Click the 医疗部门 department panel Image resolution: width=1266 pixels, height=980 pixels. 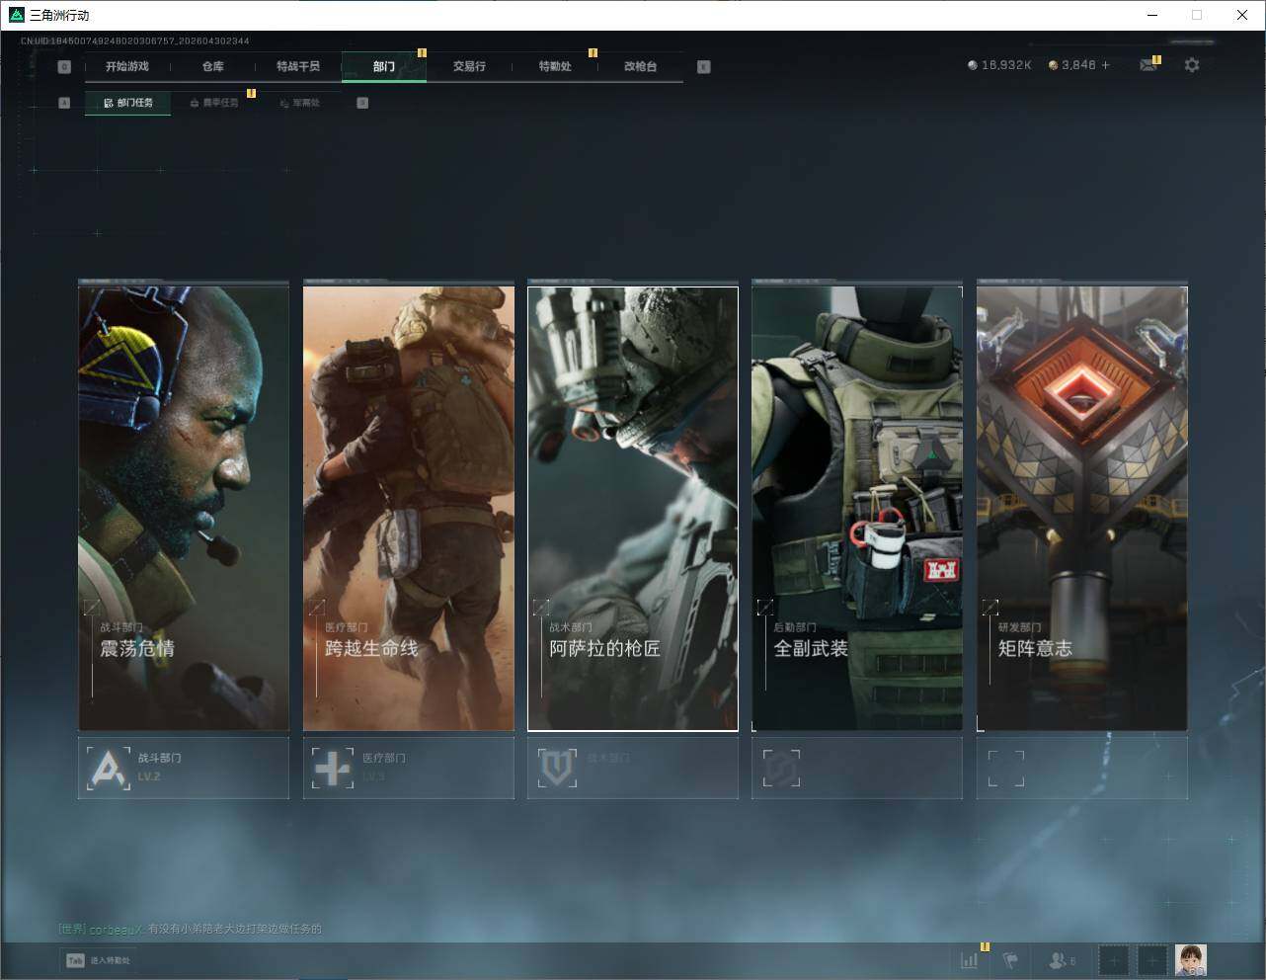[x=409, y=768]
